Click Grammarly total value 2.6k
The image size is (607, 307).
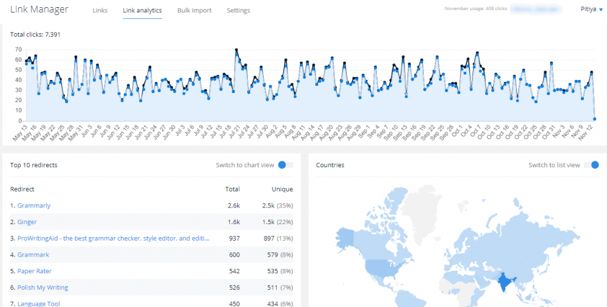pyautogui.click(x=234, y=206)
